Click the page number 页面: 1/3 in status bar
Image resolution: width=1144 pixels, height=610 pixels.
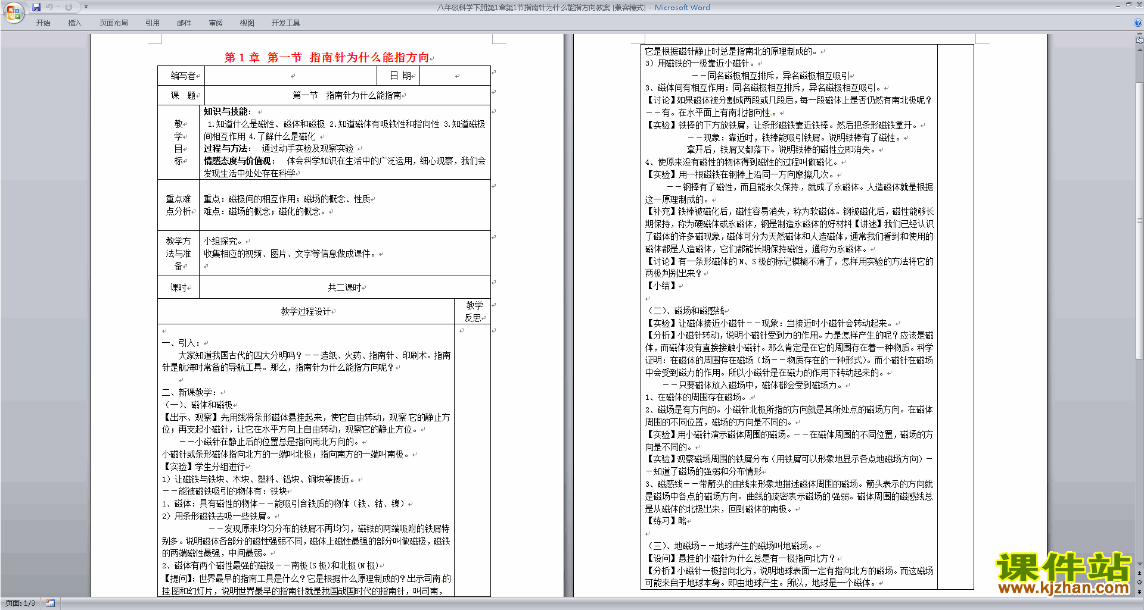(20, 603)
